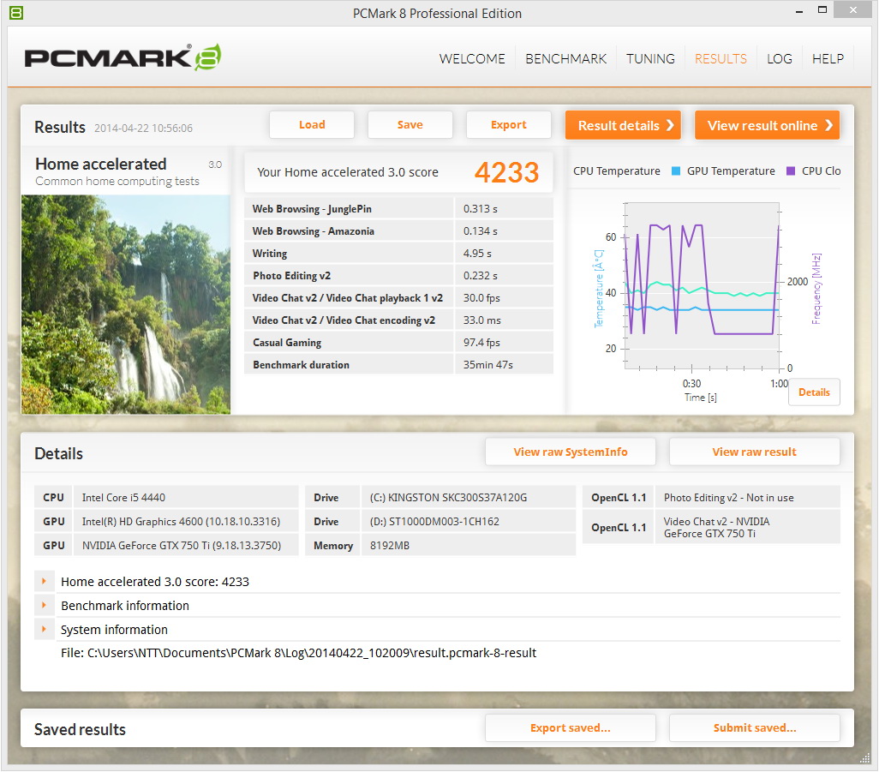Click the result file path text

[x=298, y=653]
